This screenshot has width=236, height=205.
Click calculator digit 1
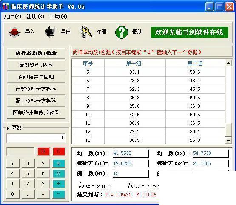coord(13,184)
